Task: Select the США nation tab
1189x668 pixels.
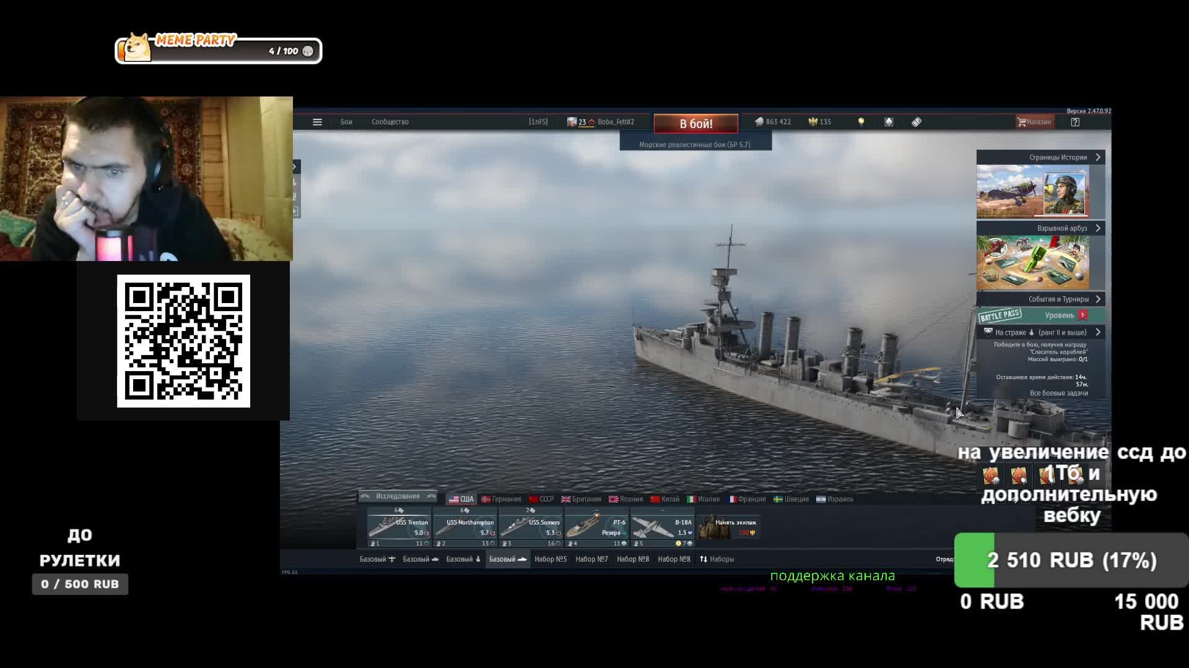Action: click(461, 499)
